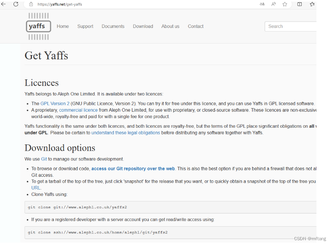Open the Home menu item
The width and height of the screenshot is (332, 245).
click(x=63, y=26)
